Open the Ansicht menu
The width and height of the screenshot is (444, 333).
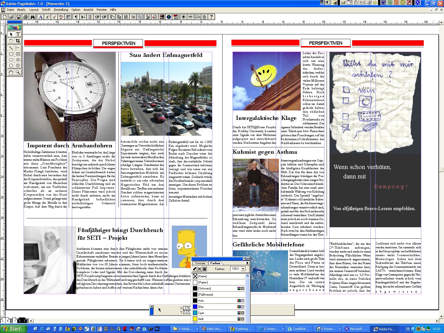[89, 10]
